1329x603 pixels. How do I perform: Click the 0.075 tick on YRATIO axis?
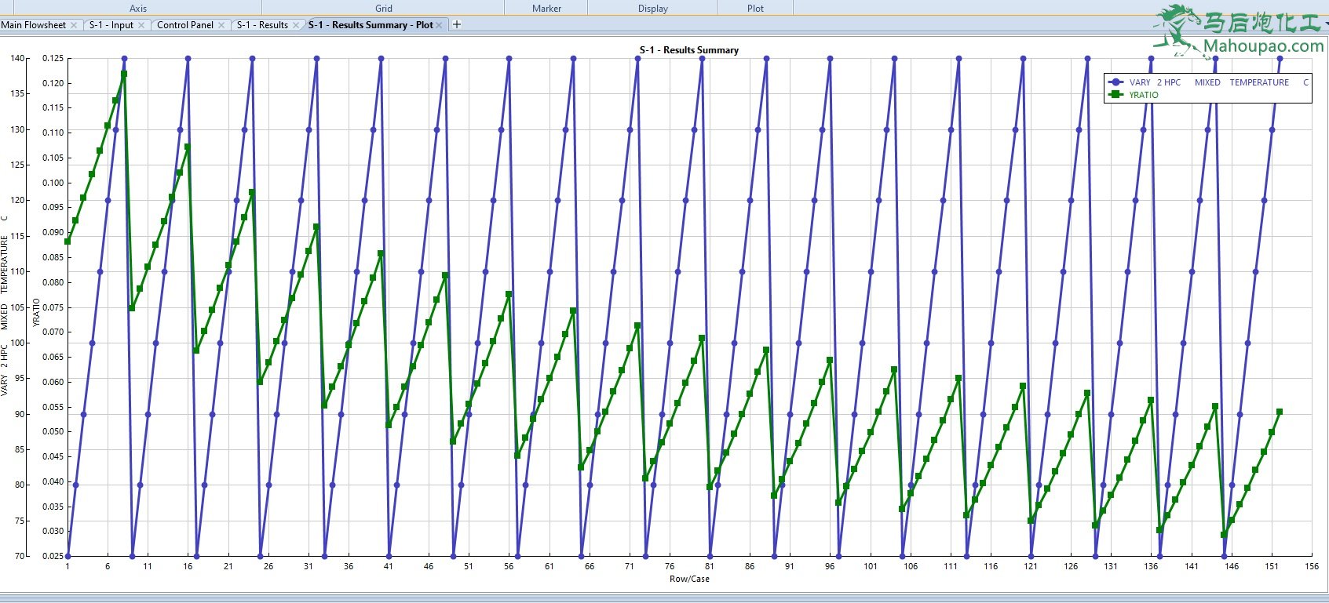coord(53,307)
